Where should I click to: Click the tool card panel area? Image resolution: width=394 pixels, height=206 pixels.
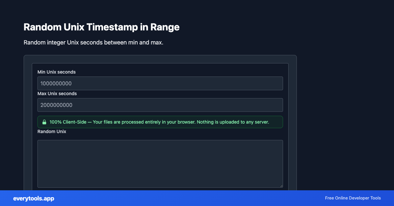(160, 59)
